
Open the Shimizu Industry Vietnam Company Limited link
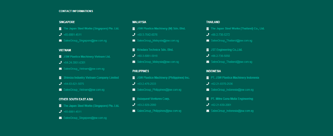[91, 78]
